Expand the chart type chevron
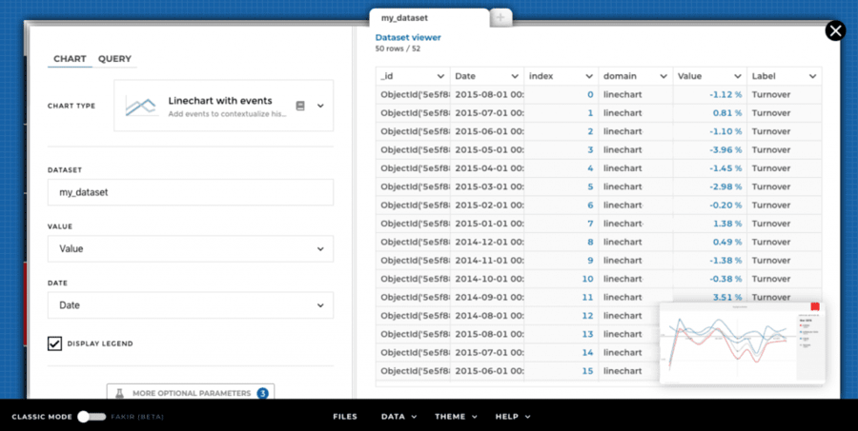Image resolution: width=858 pixels, height=431 pixels. [320, 106]
